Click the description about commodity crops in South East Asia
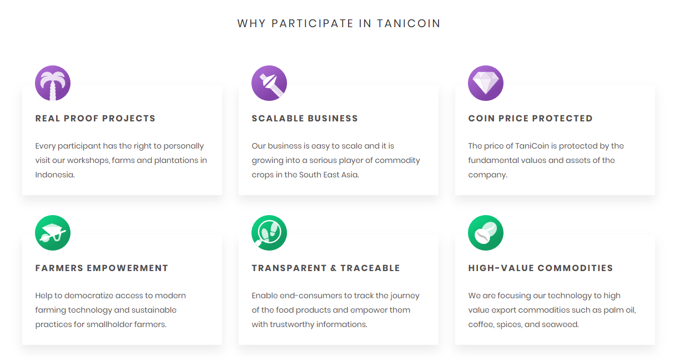This screenshot has height=362, width=690. tap(336, 160)
